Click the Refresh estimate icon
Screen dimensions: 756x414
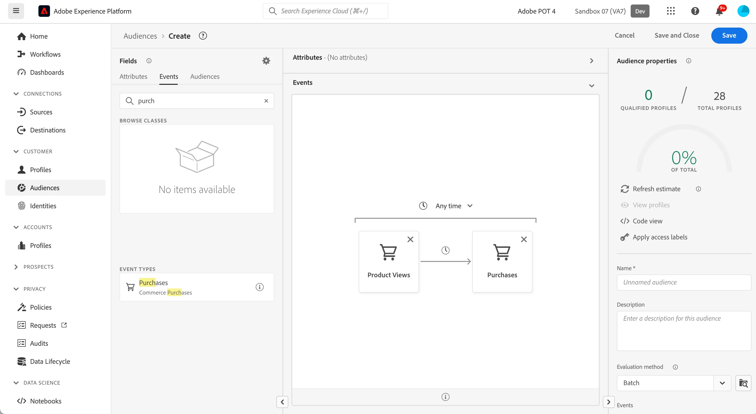(625, 189)
